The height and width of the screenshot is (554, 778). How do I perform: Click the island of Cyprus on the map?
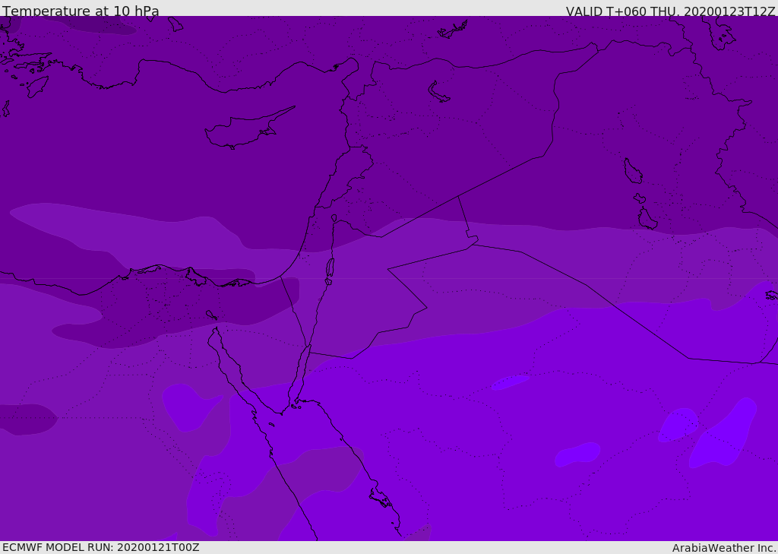click(248, 128)
